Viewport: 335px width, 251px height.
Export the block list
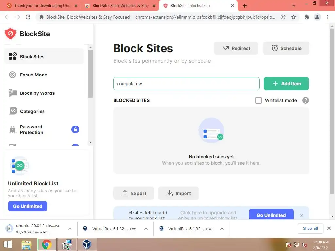coord(133,193)
